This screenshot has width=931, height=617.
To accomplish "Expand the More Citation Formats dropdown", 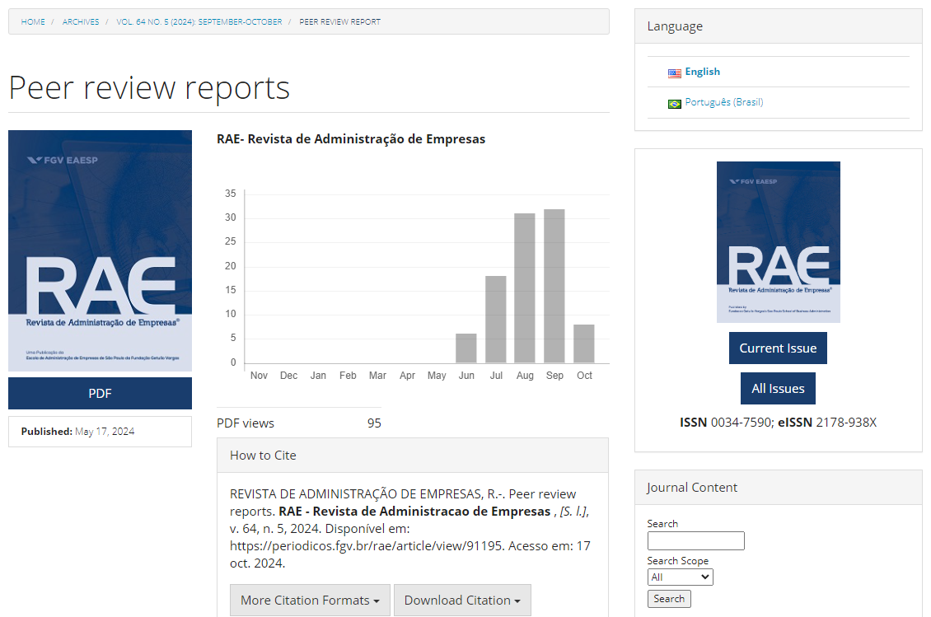I will (x=310, y=600).
